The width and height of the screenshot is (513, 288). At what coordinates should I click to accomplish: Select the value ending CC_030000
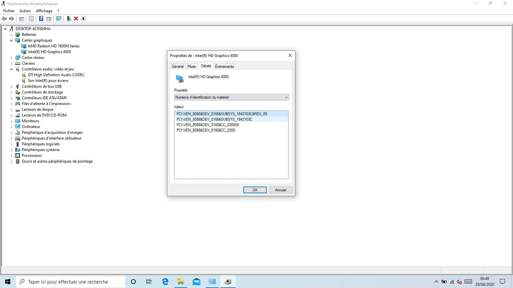point(207,125)
